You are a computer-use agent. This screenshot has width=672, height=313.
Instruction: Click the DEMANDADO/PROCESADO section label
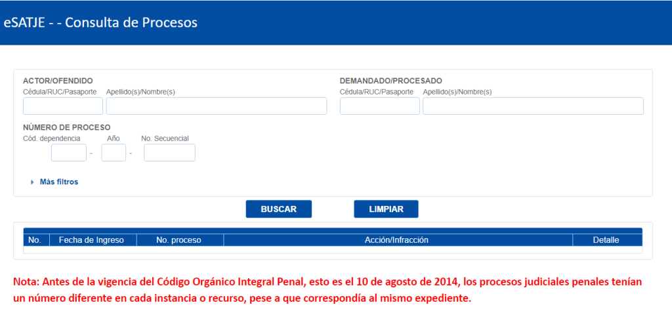click(x=391, y=81)
